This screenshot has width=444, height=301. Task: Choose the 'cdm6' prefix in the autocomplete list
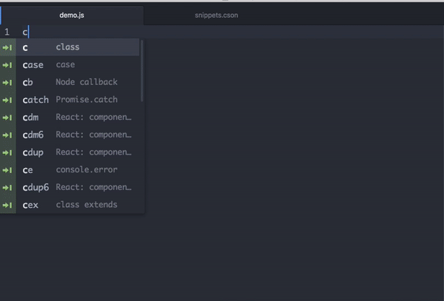click(x=33, y=135)
